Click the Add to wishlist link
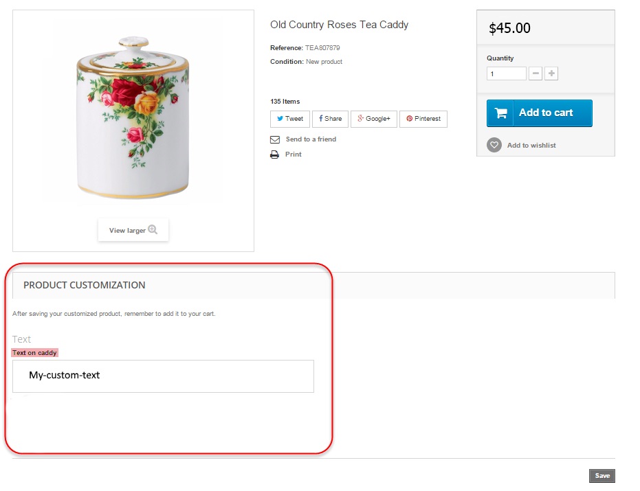The image size is (640, 491). pyautogui.click(x=531, y=146)
